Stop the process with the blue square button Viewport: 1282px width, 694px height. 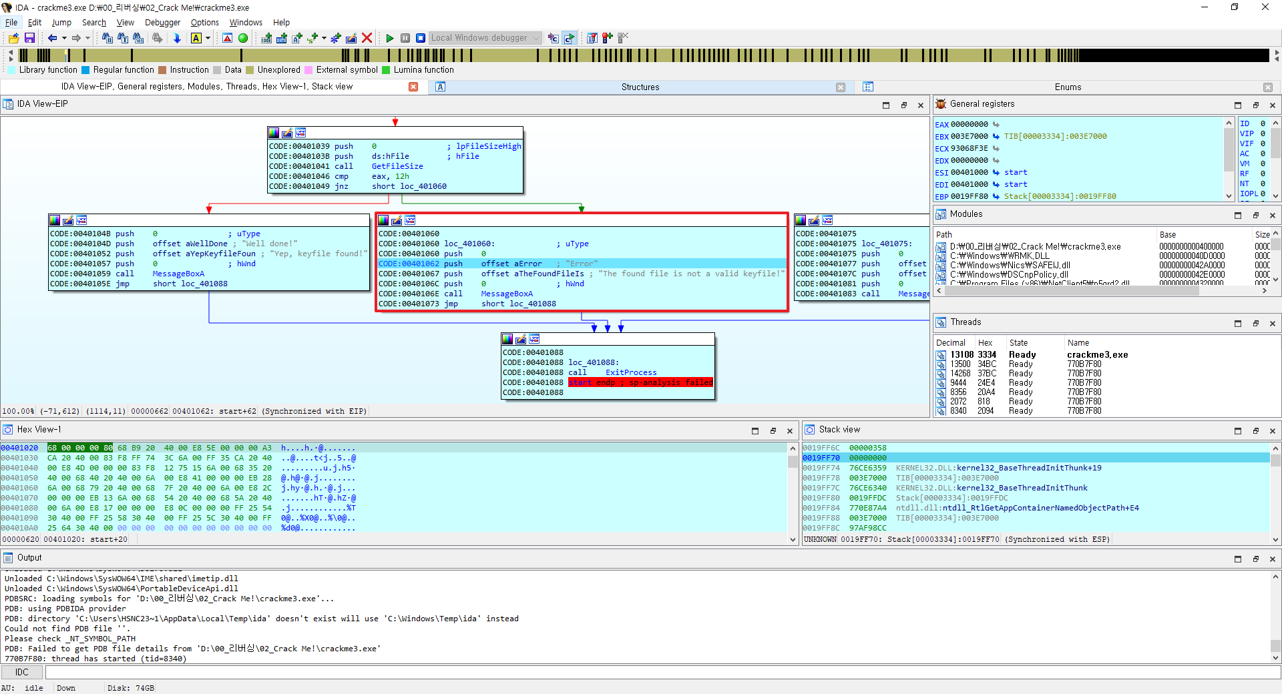pyautogui.click(x=421, y=38)
